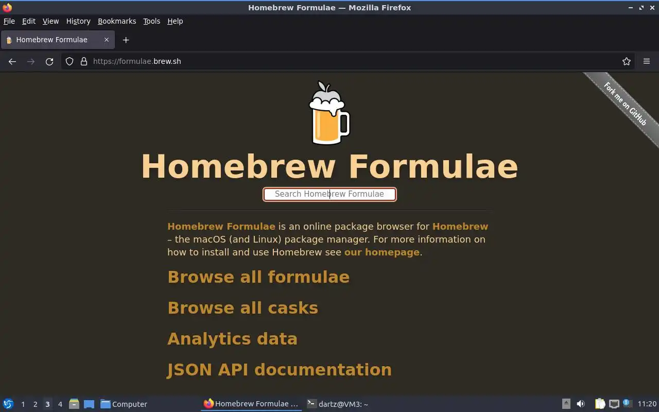Click the Firefox logo in title bar
The image size is (659, 412).
[7, 7]
